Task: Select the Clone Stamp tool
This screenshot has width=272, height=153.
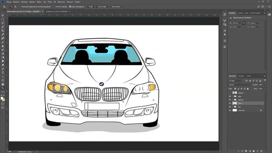Action: (3, 46)
